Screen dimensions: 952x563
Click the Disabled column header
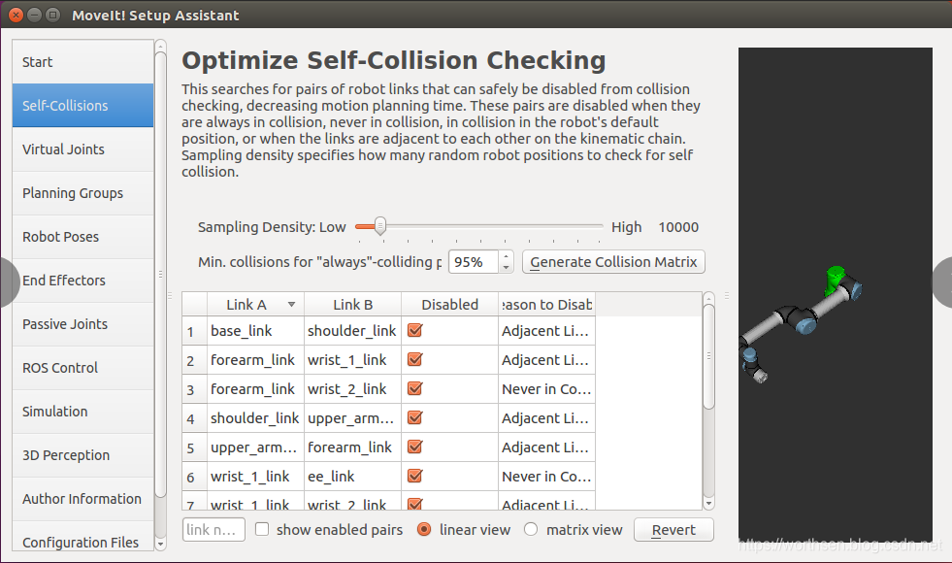tap(450, 304)
